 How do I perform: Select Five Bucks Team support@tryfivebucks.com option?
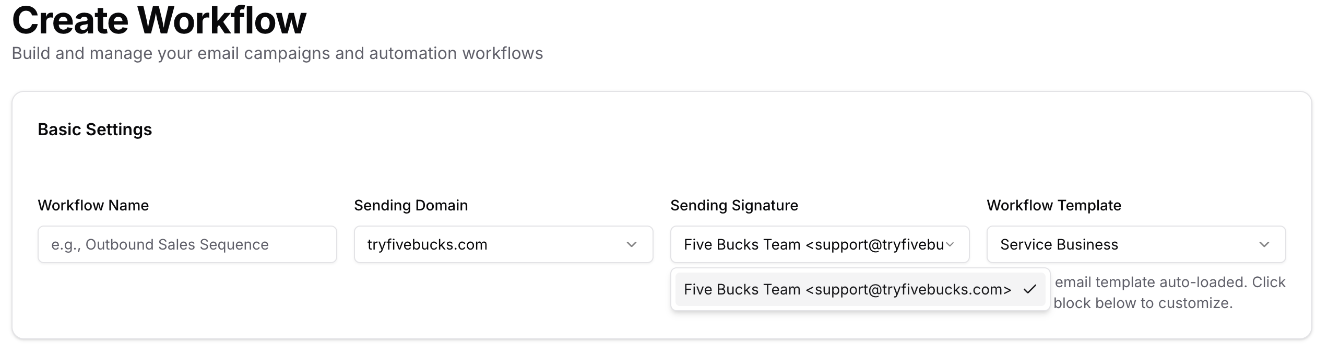pyautogui.click(x=847, y=289)
